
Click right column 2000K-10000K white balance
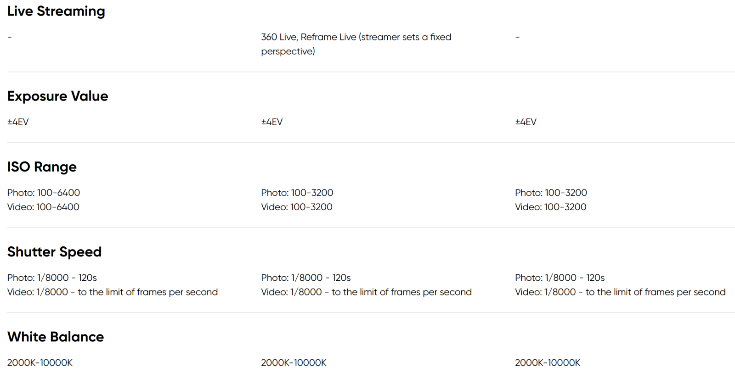pyautogui.click(x=548, y=362)
